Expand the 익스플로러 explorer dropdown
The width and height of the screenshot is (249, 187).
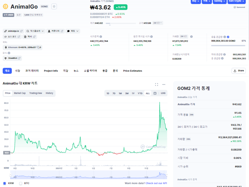point(35,31)
